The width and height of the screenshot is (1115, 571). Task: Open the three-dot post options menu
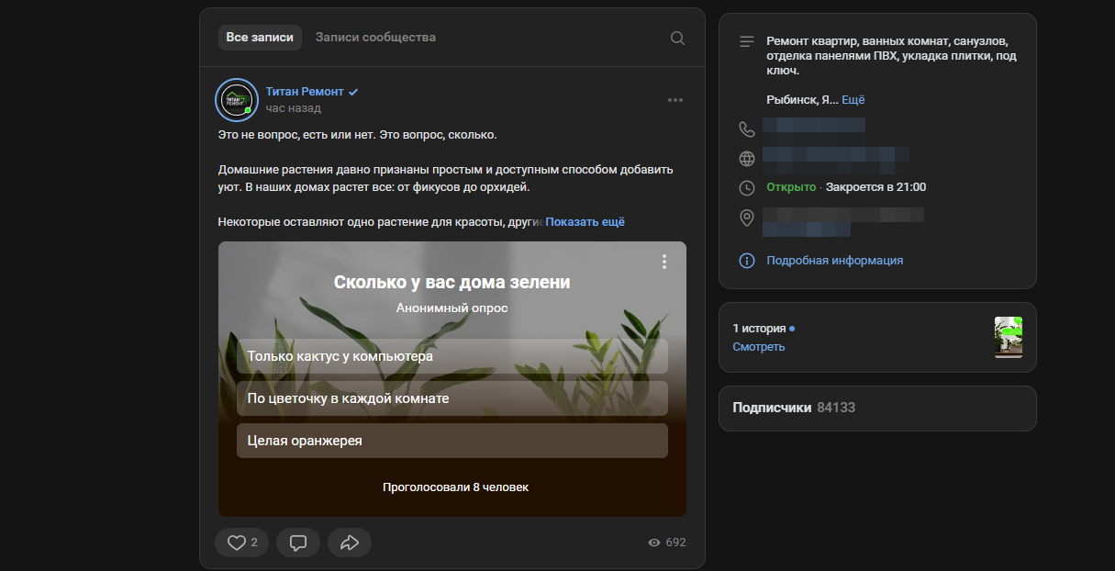tap(675, 100)
